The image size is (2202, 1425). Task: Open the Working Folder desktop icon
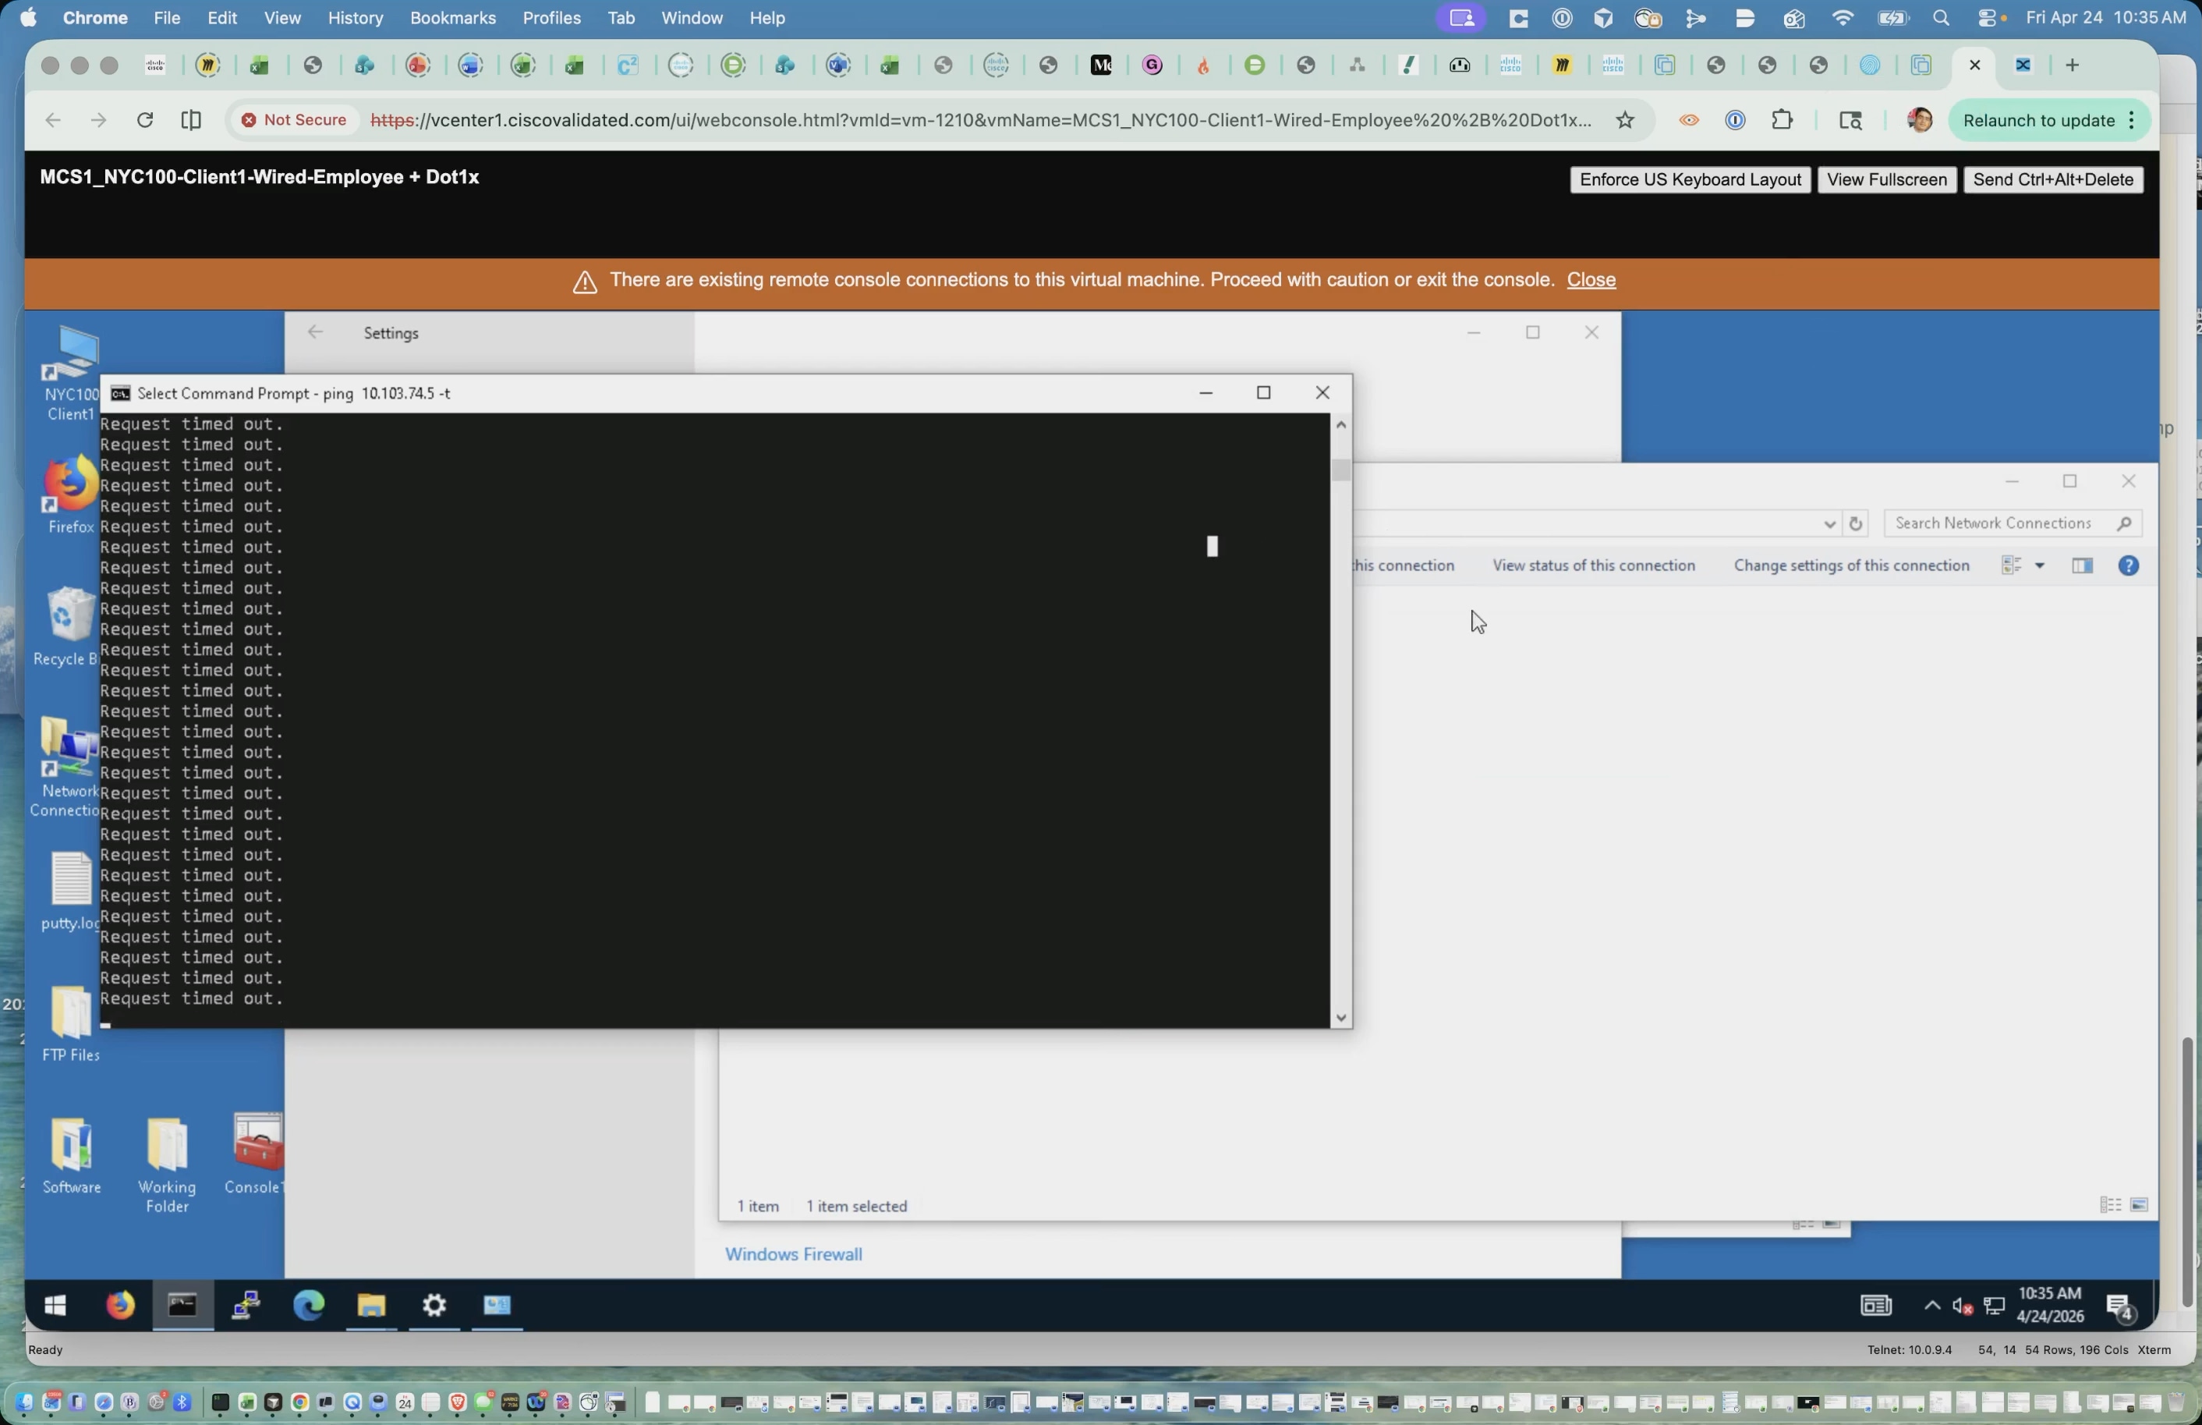tap(168, 1164)
